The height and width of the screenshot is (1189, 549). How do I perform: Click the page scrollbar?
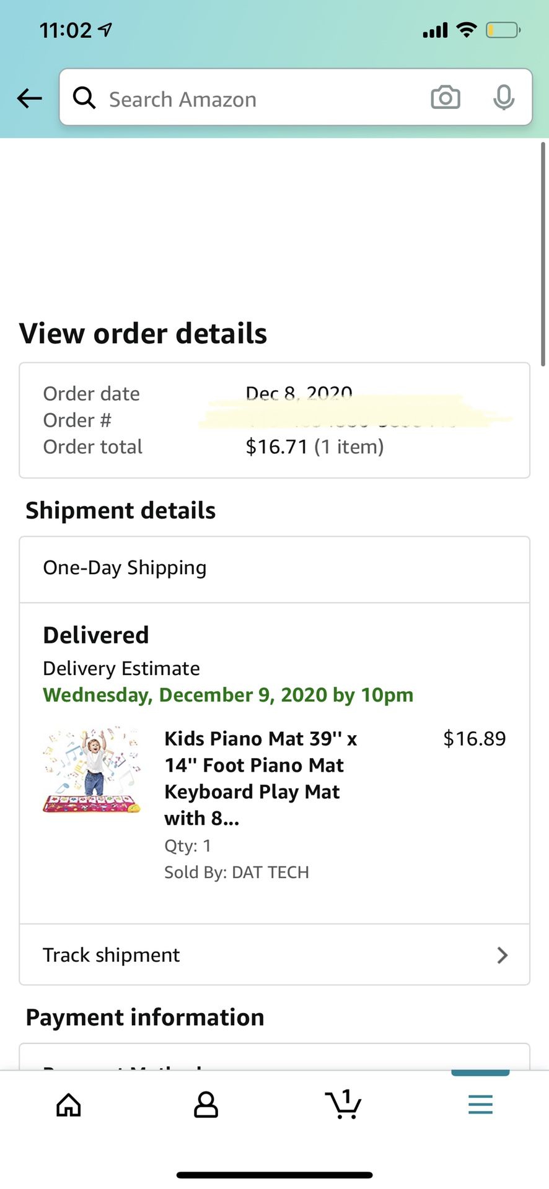(x=543, y=254)
